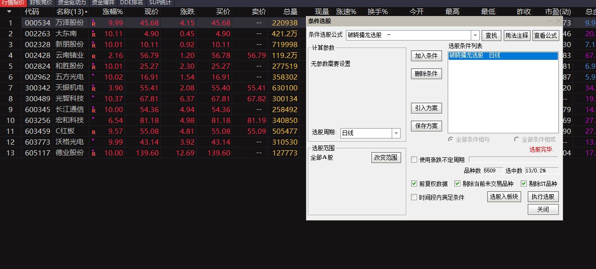Uncheck the 剔除ST品种 checkbox
The image size is (596, 269).
click(524, 184)
